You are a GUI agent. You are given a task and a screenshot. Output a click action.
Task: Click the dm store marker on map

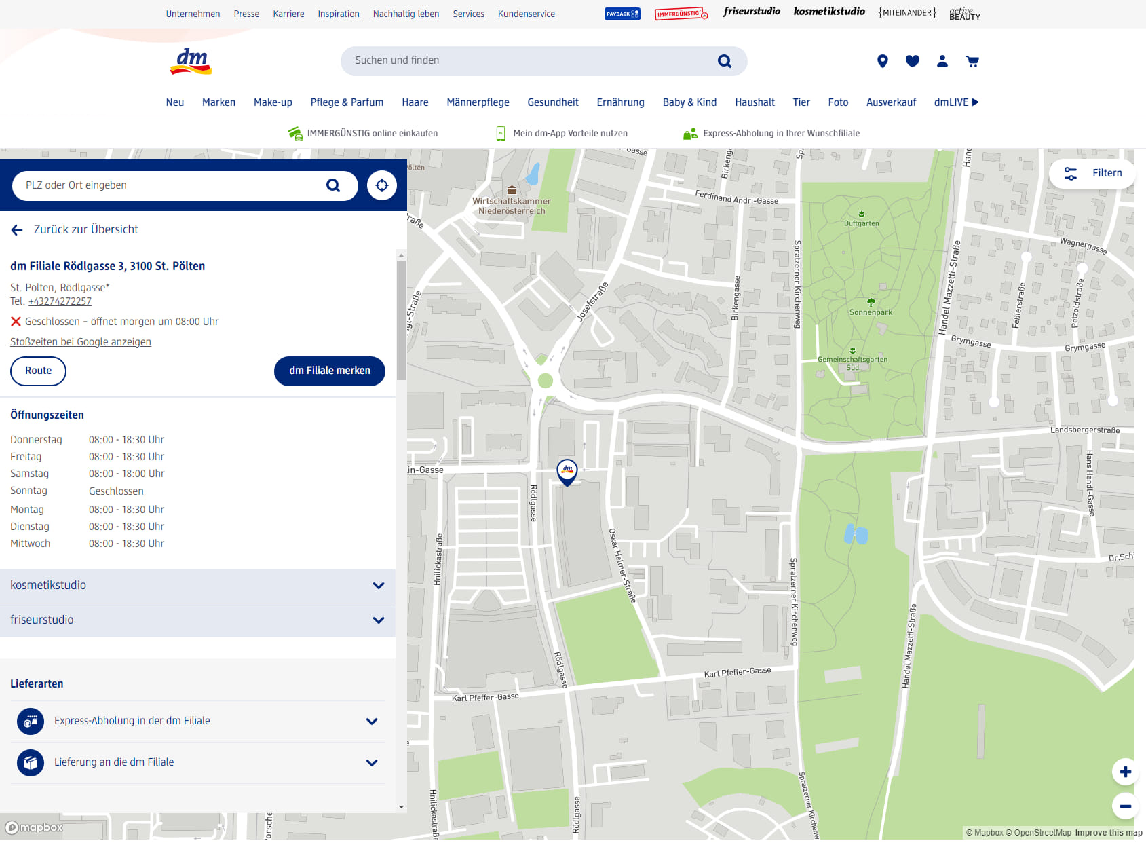pyautogui.click(x=567, y=472)
